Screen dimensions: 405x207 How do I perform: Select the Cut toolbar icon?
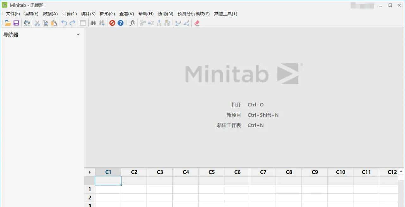[37, 22]
